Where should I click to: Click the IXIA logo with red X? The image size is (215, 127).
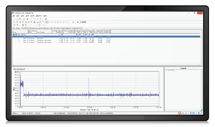click(83, 22)
